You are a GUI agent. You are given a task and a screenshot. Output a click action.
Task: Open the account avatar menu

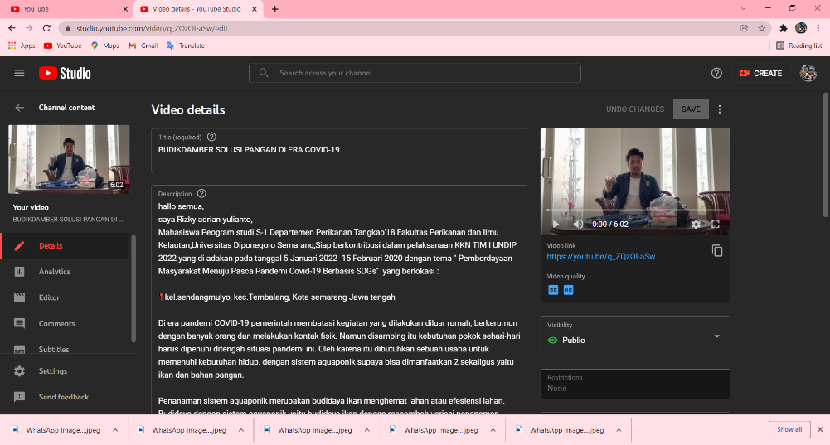pyautogui.click(x=808, y=73)
